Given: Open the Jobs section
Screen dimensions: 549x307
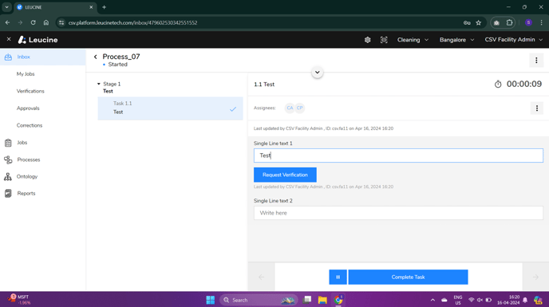Looking at the screenshot, I should [22, 143].
